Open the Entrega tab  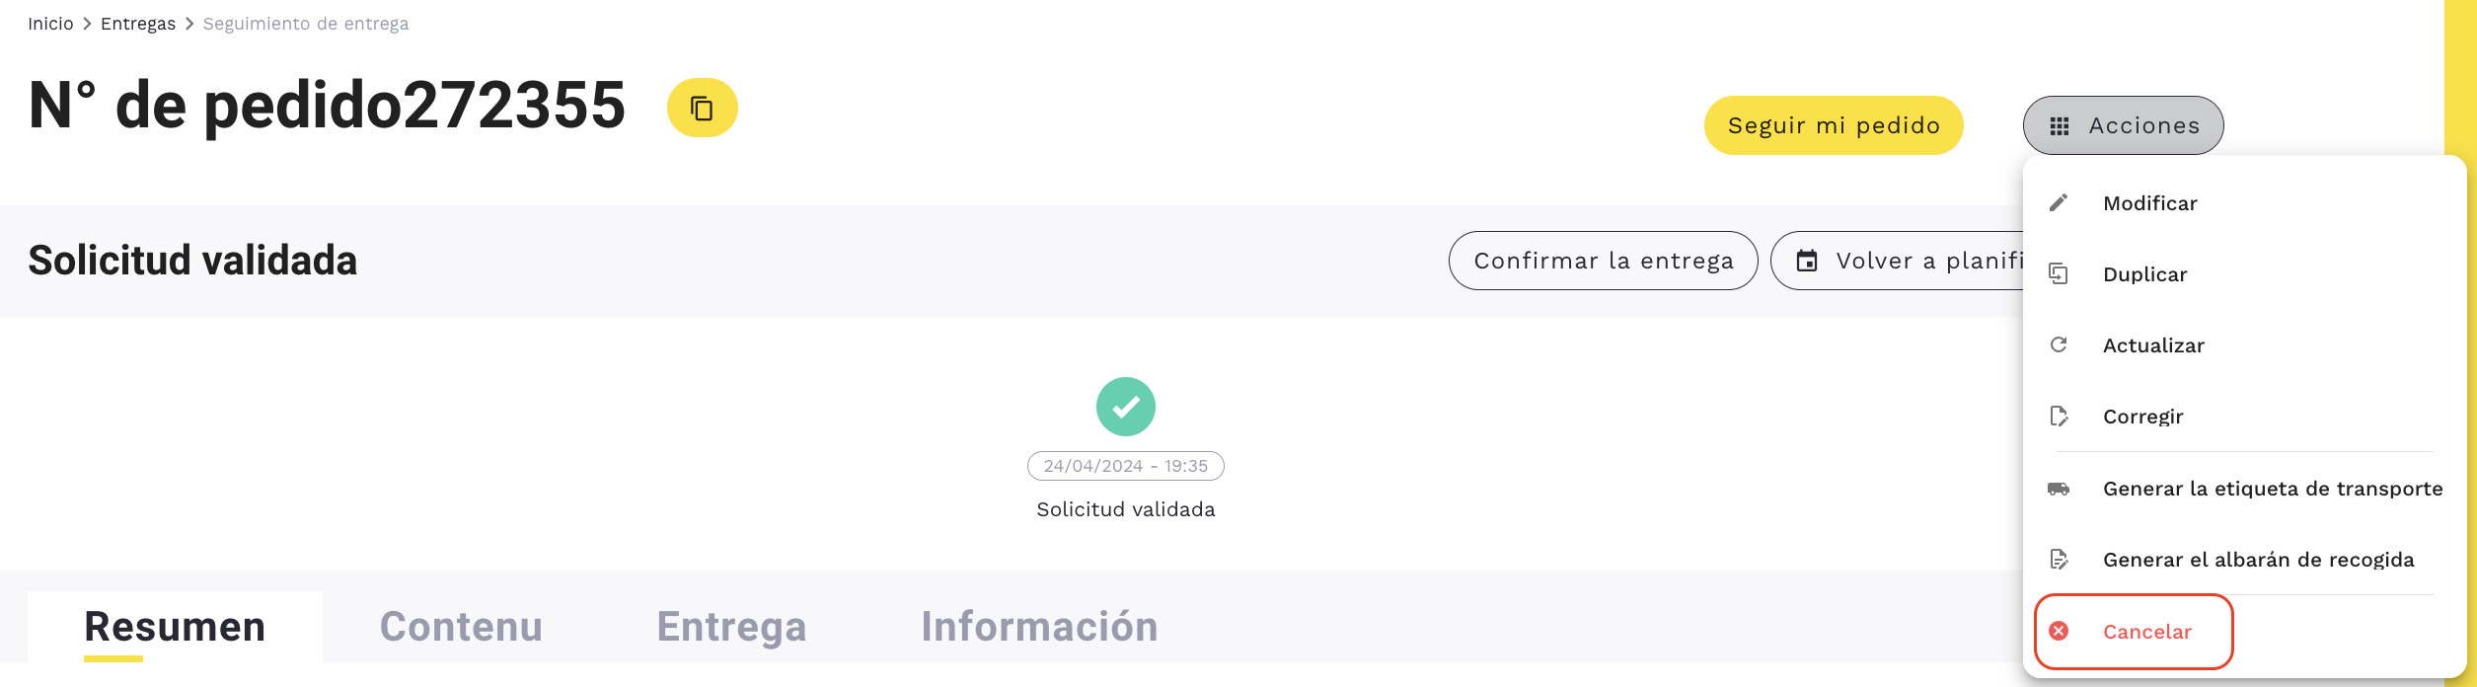[731, 627]
